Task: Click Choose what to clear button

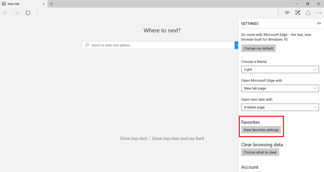Action: (260, 152)
